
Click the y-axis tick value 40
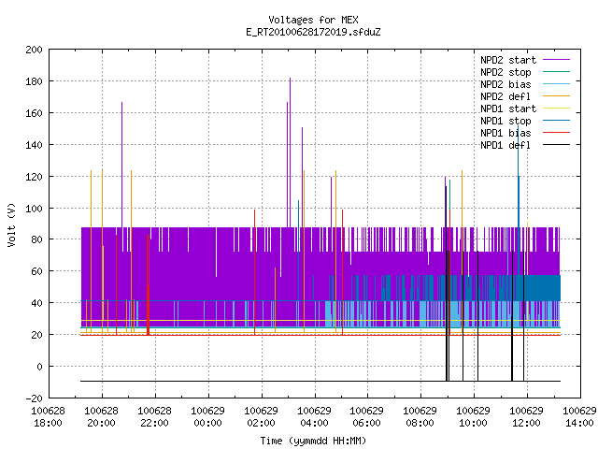coord(37,303)
